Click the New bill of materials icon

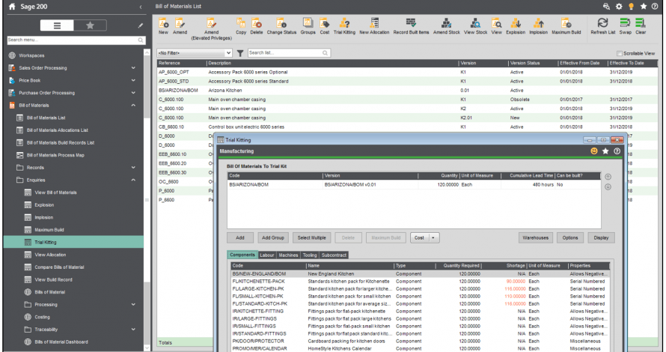163,26
